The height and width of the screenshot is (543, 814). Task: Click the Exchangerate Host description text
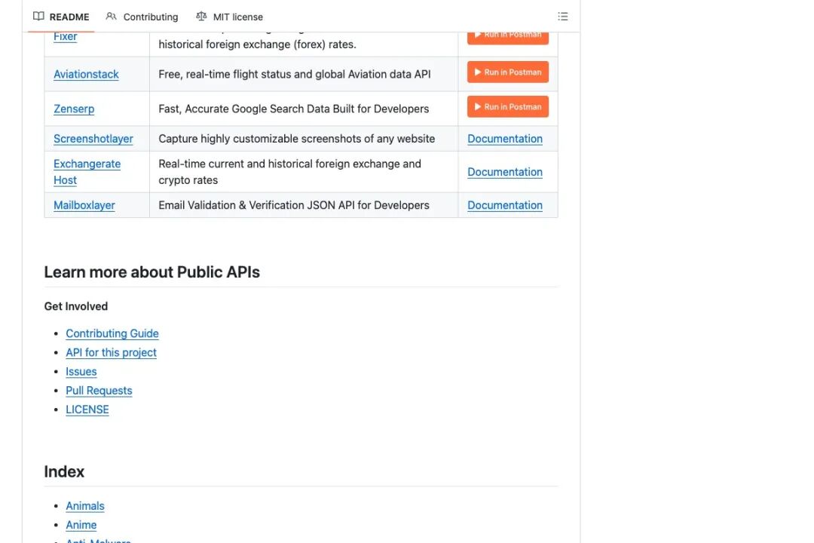289,172
